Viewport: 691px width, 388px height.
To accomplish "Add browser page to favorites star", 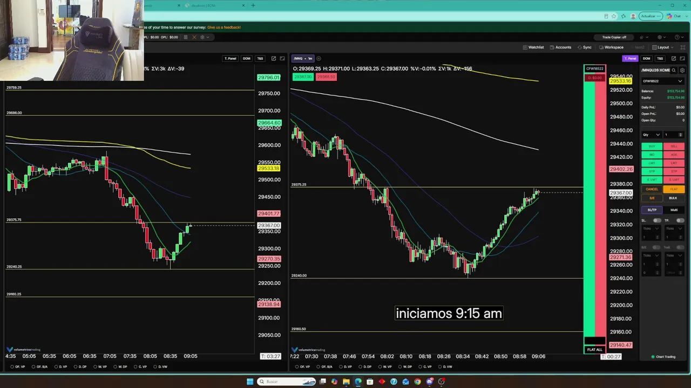I will tap(614, 16).
